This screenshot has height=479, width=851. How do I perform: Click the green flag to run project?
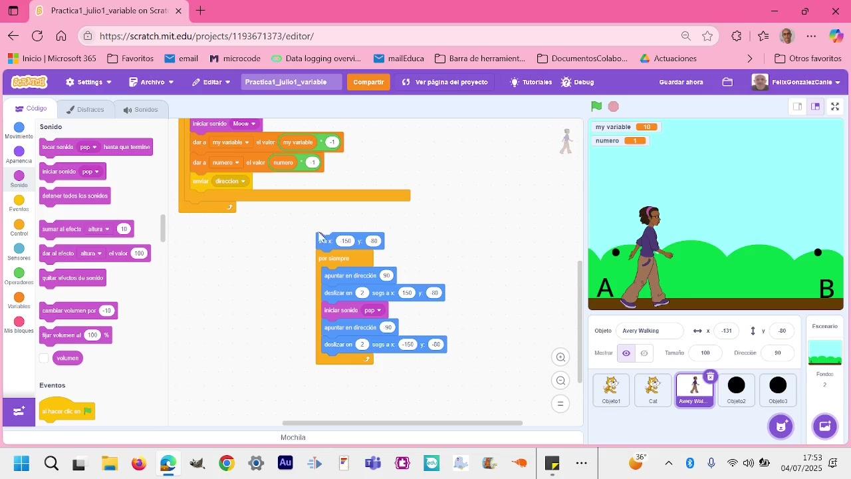click(x=596, y=106)
